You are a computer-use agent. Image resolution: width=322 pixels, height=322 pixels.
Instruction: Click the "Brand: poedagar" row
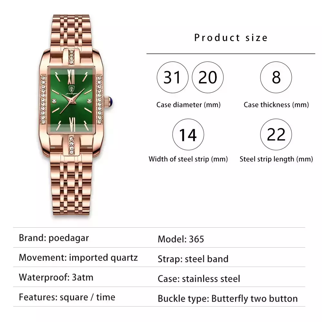(x=54, y=238)
